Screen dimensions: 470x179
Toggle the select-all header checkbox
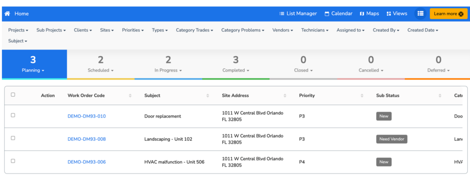coord(13,95)
